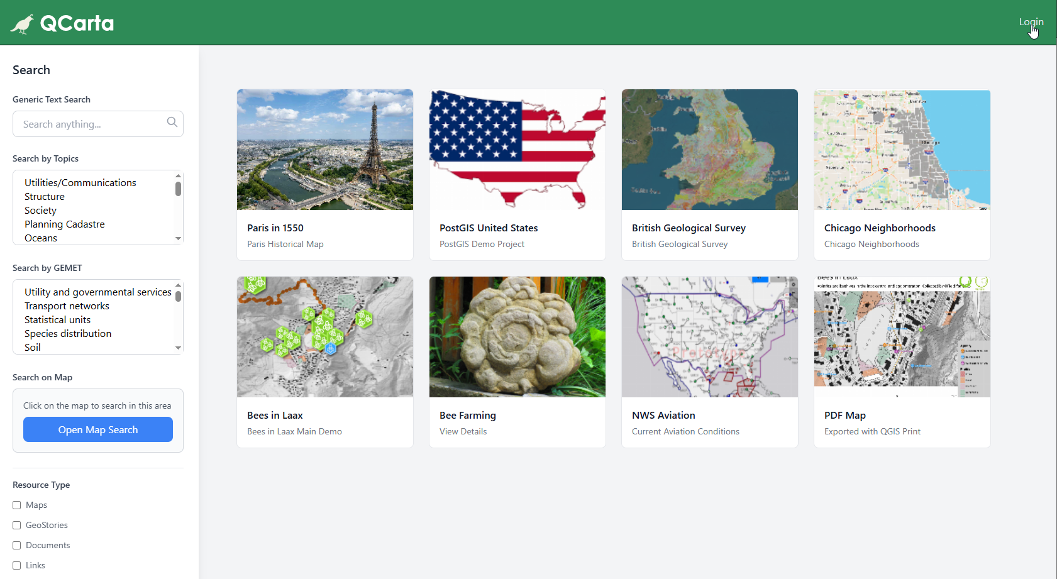
Task: Select Society topic
Action: point(40,210)
